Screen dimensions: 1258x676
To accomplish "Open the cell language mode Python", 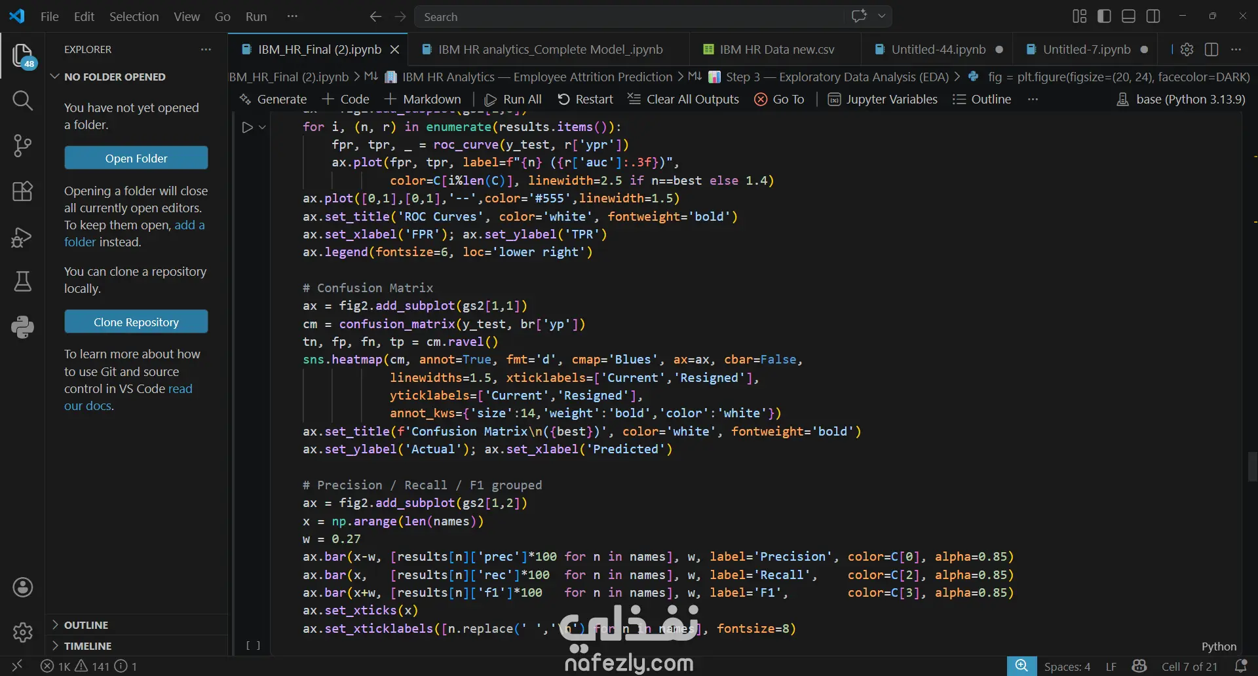I will 1219,647.
